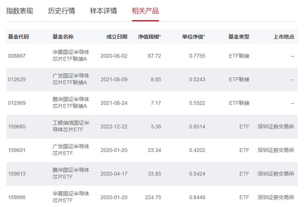Image resolution: width=306 pixels, height=207 pixels.
Task: Click fund code 159801
Action: tap(17, 150)
